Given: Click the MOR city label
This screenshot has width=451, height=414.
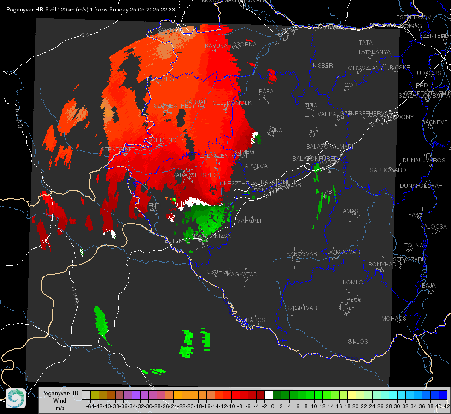Looking at the screenshot, I should click(x=351, y=85).
